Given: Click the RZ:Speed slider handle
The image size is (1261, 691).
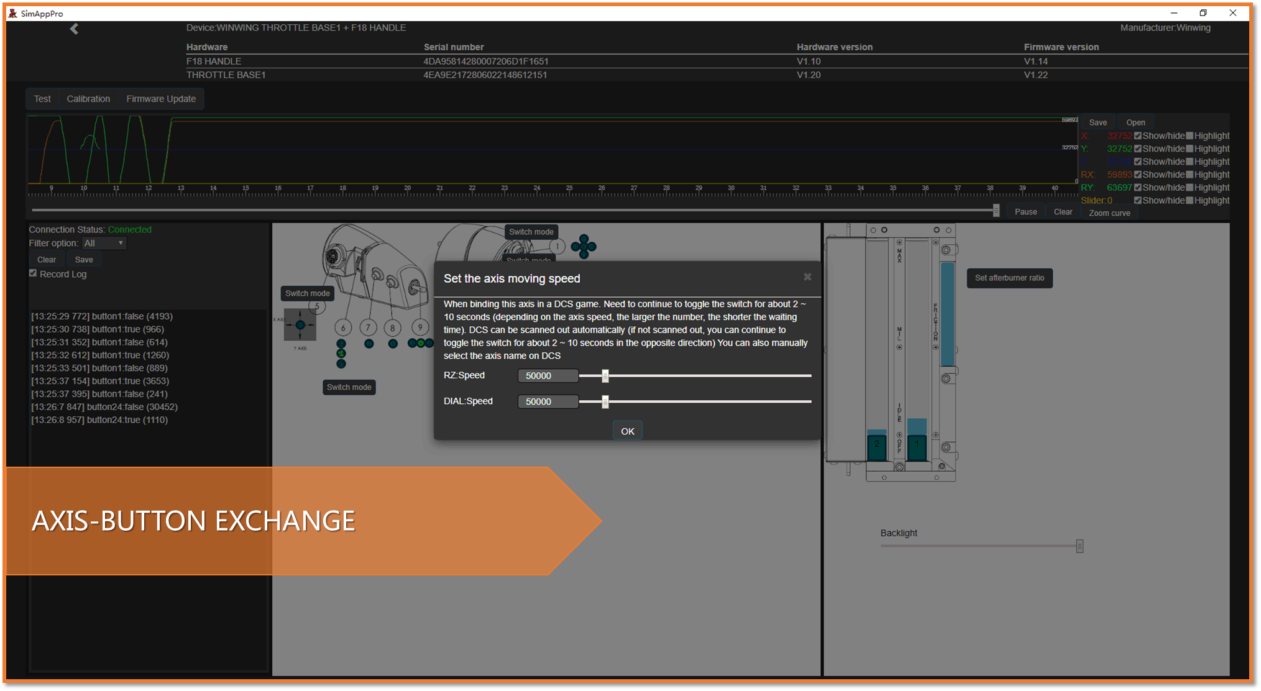Looking at the screenshot, I should pos(605,375).
